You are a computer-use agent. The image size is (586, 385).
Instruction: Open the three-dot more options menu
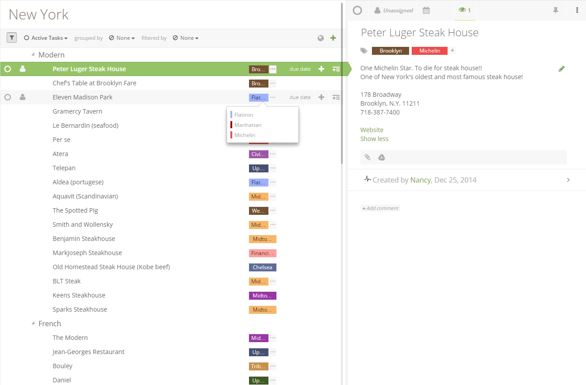(x=577, y=10)
